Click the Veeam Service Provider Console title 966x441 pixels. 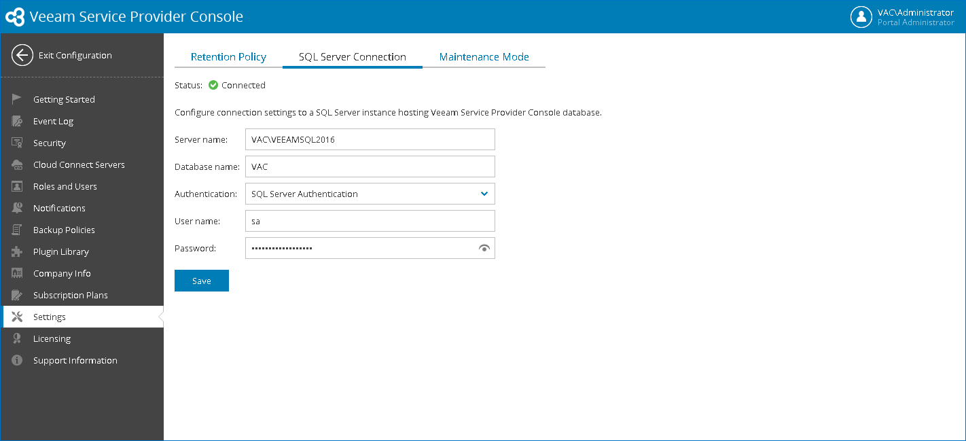(x=137, y=16)
